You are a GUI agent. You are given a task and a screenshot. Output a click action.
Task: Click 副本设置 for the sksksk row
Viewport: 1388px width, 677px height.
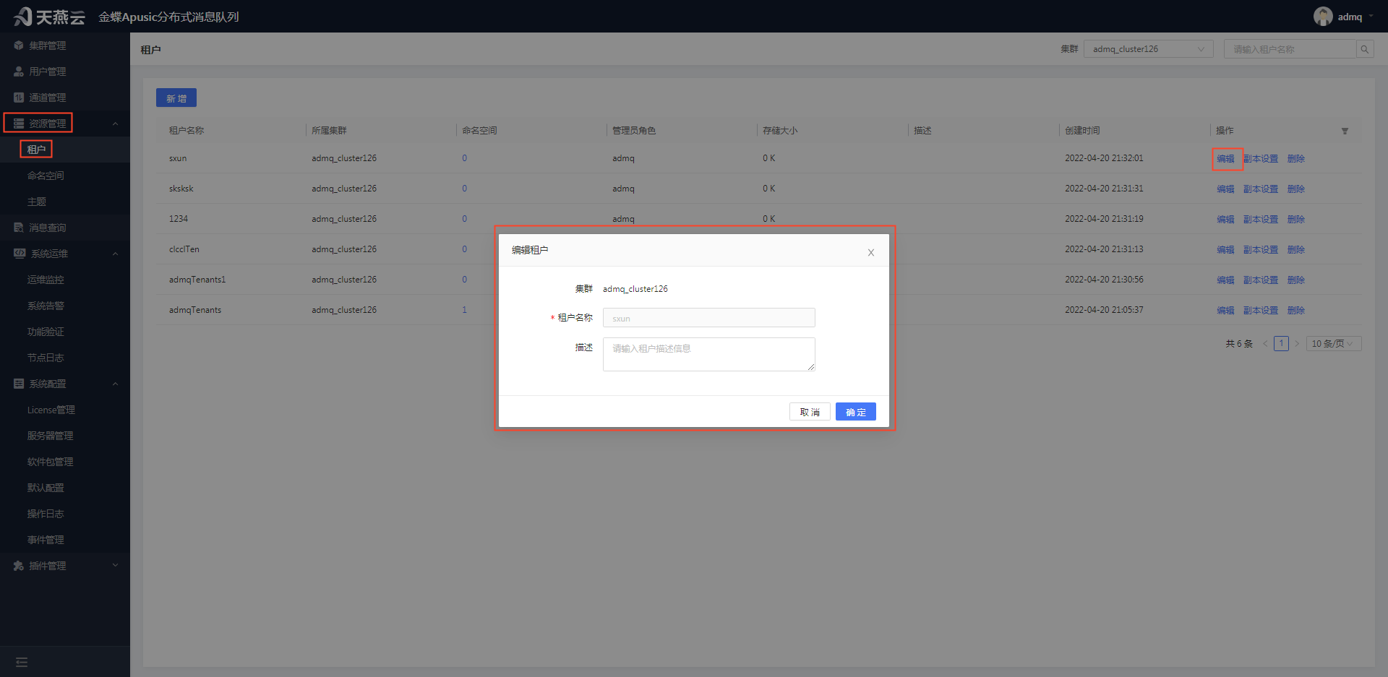[1261, 189]
